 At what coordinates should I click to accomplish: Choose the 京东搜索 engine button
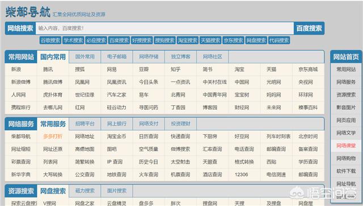pos(233,40)
